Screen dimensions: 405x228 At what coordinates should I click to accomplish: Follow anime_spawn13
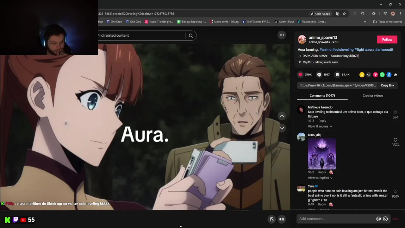(387, 40)
